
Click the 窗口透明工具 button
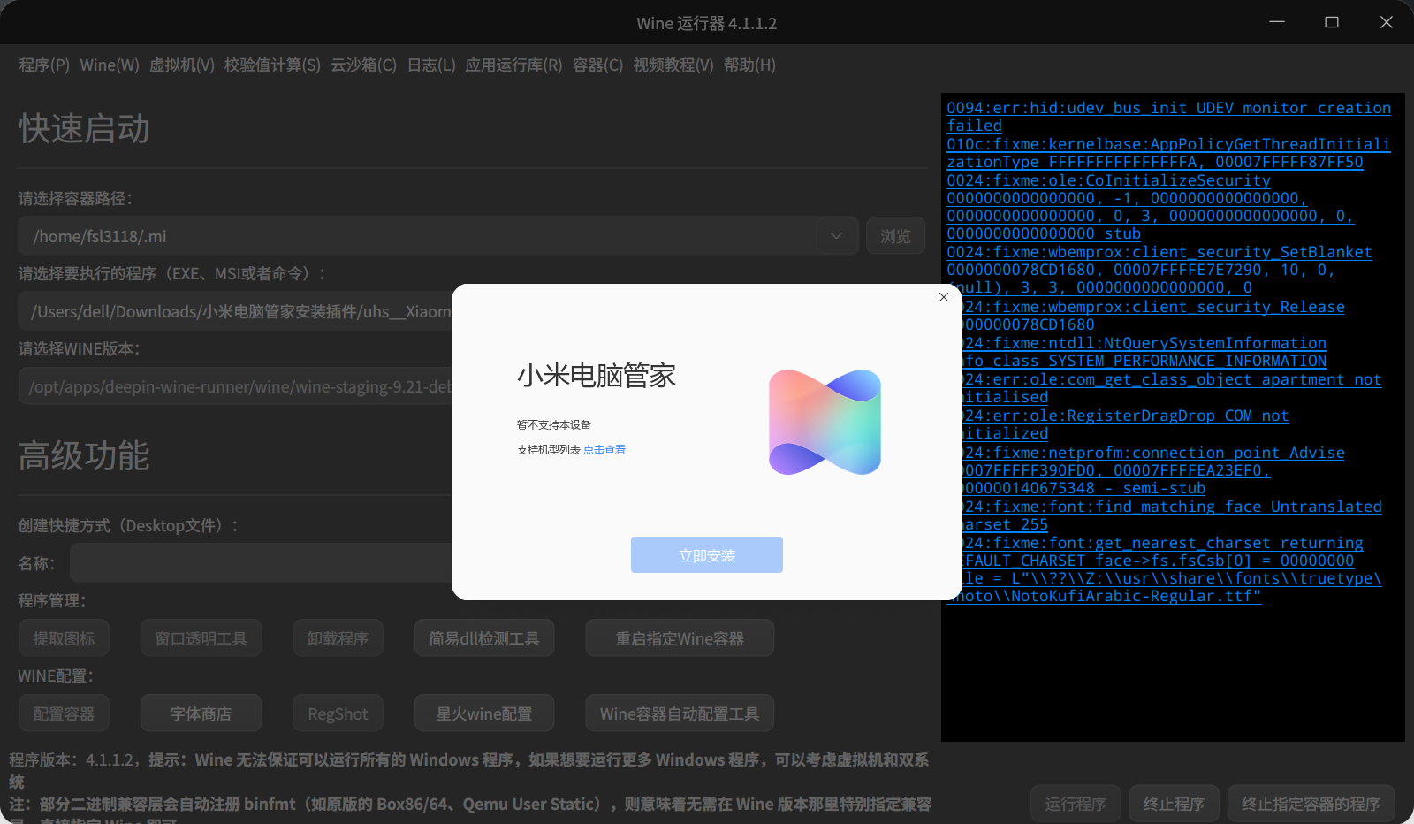pos(201,638)
